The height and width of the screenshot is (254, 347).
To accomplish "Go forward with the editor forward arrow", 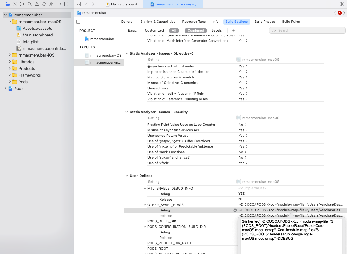I will (93, 4).
